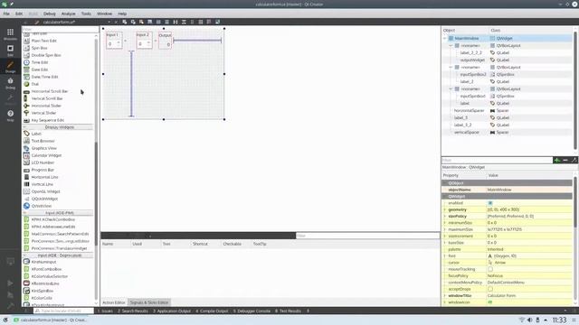This screenshot has height=325, width=579.
Task: Open the Analyze menu
Action: 69,14
